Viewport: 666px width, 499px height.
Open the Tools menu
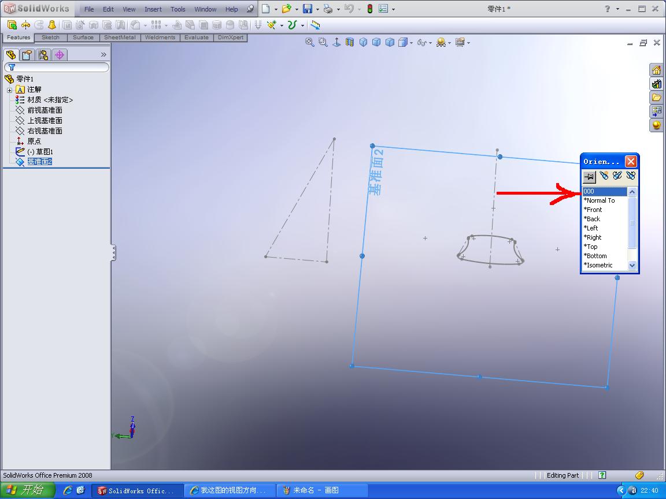[177, 9]
